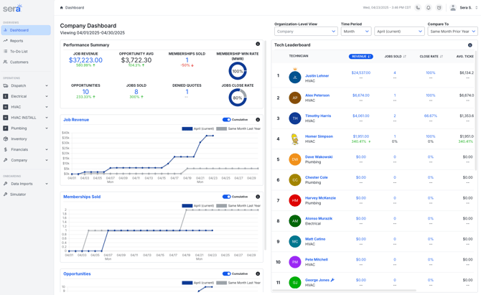Click the Sera logo

click(13, 9)
